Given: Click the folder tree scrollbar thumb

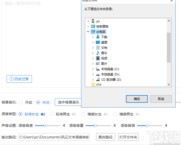Looking at the screenshot, I should (x=169, y=48).
